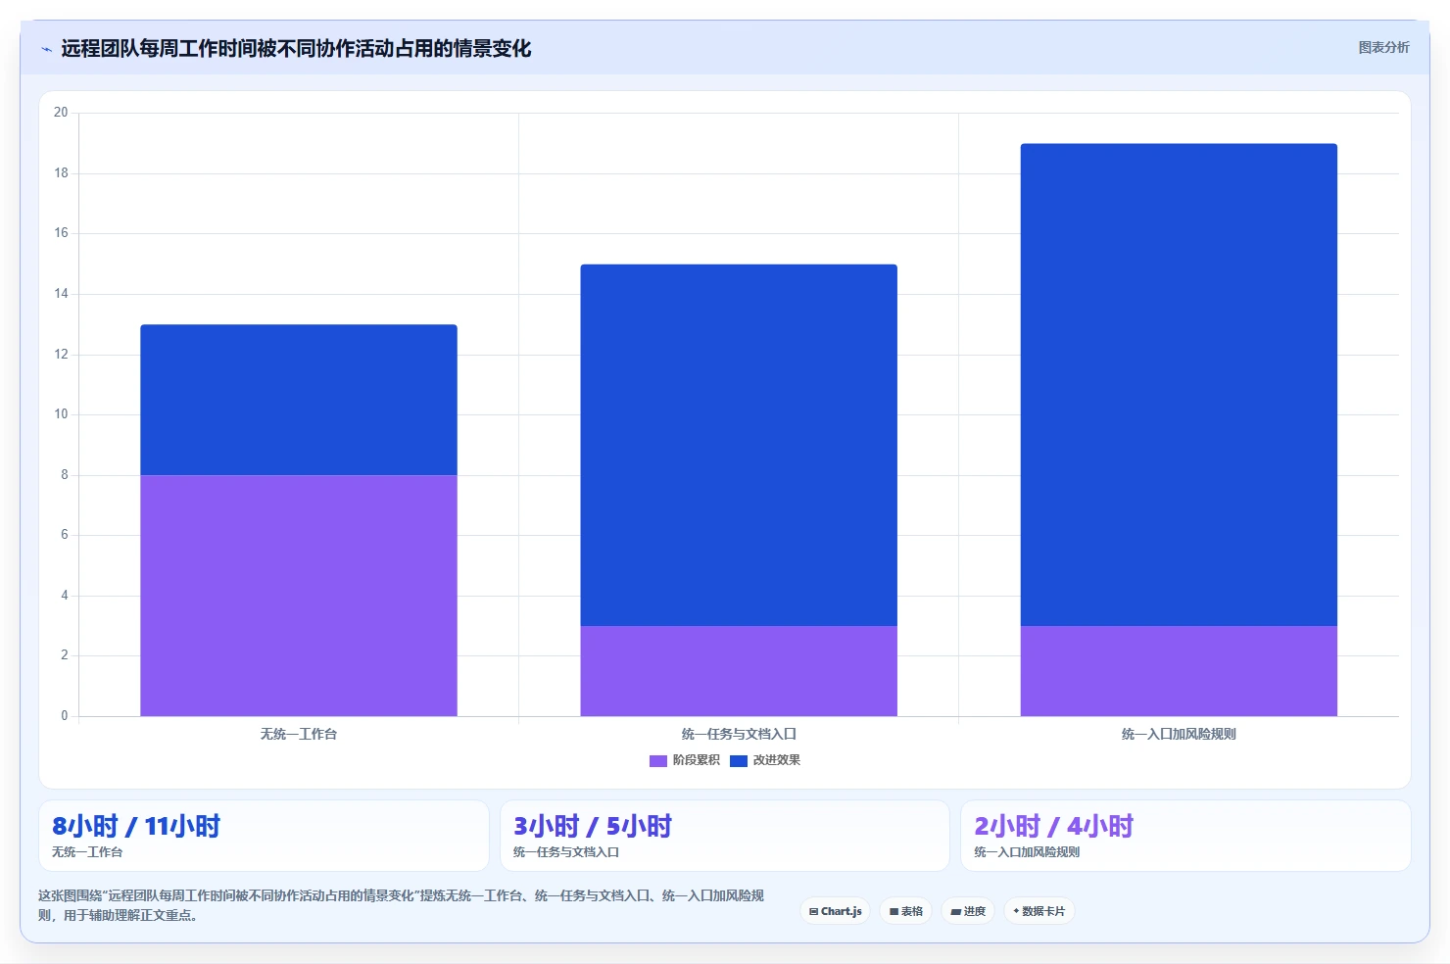Click y-axis value 10
The width and height of the screenshot is (1450, 964).
[x=61, y=414]
